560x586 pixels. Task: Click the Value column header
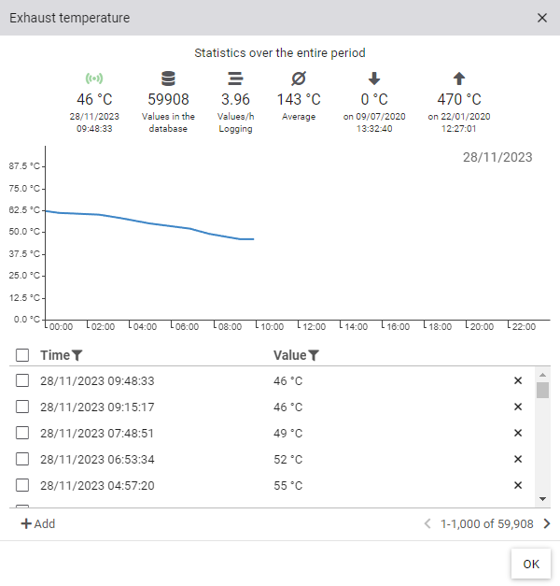click(x=290, y=355)
